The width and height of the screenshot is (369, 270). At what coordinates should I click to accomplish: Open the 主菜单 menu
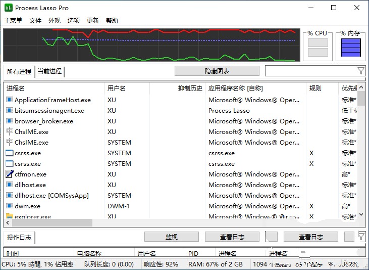point(13,21)
